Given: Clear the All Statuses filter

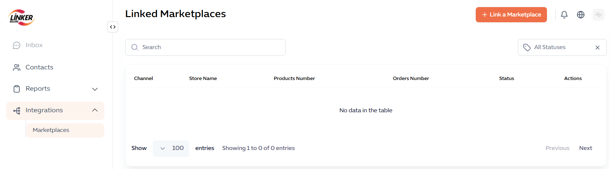Looking at the screenshot, I should [x=597, y=47].
